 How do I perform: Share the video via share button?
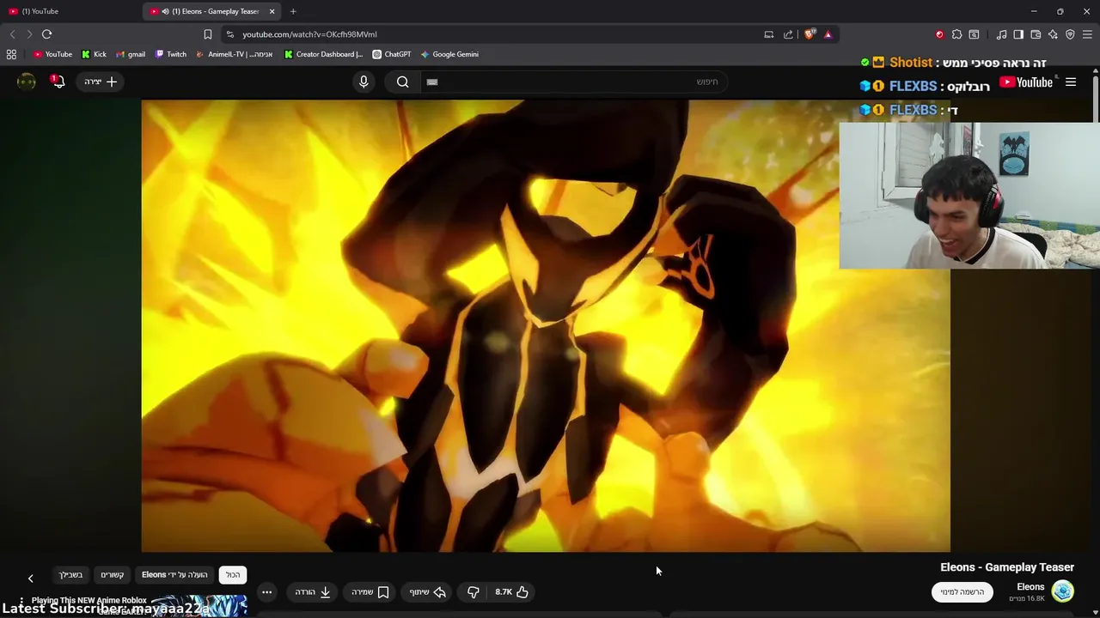427,592
